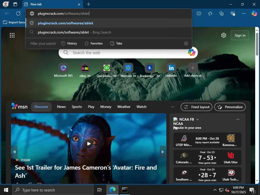Switch to the Sports tab
260x195 pixels.
pos(77,107)
